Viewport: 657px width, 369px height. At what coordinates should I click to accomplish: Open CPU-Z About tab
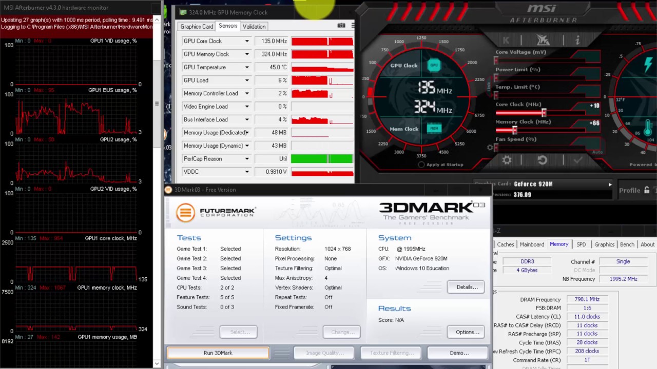pyautogui.click(x=647, y=244)
